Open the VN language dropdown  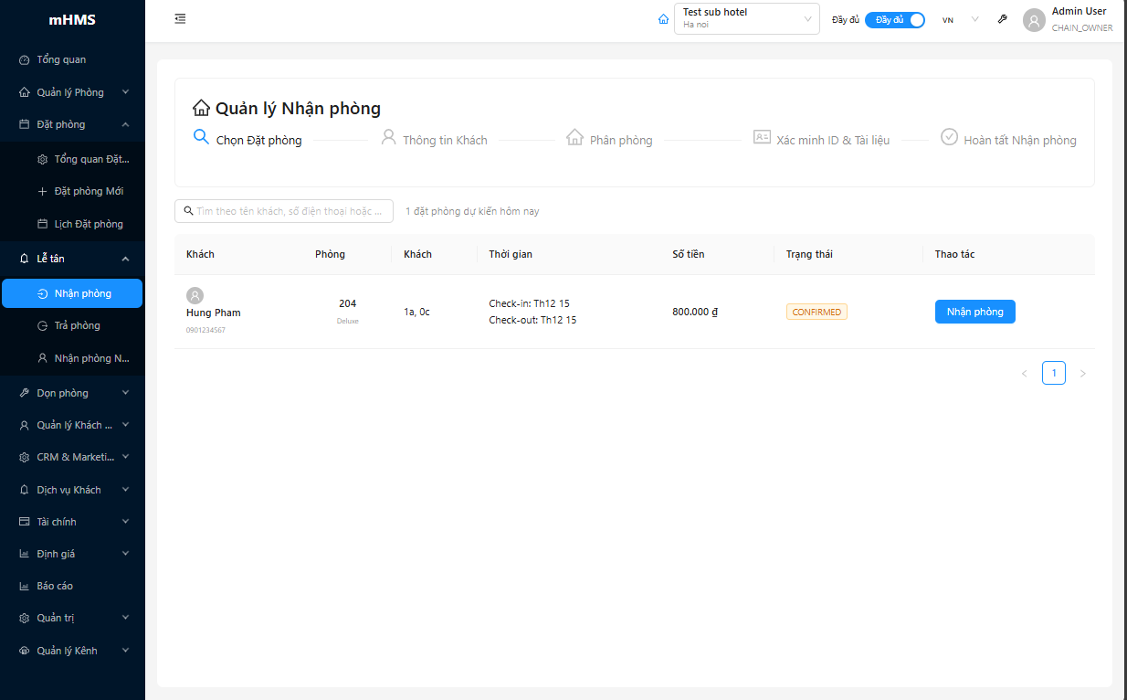point(960,19)
